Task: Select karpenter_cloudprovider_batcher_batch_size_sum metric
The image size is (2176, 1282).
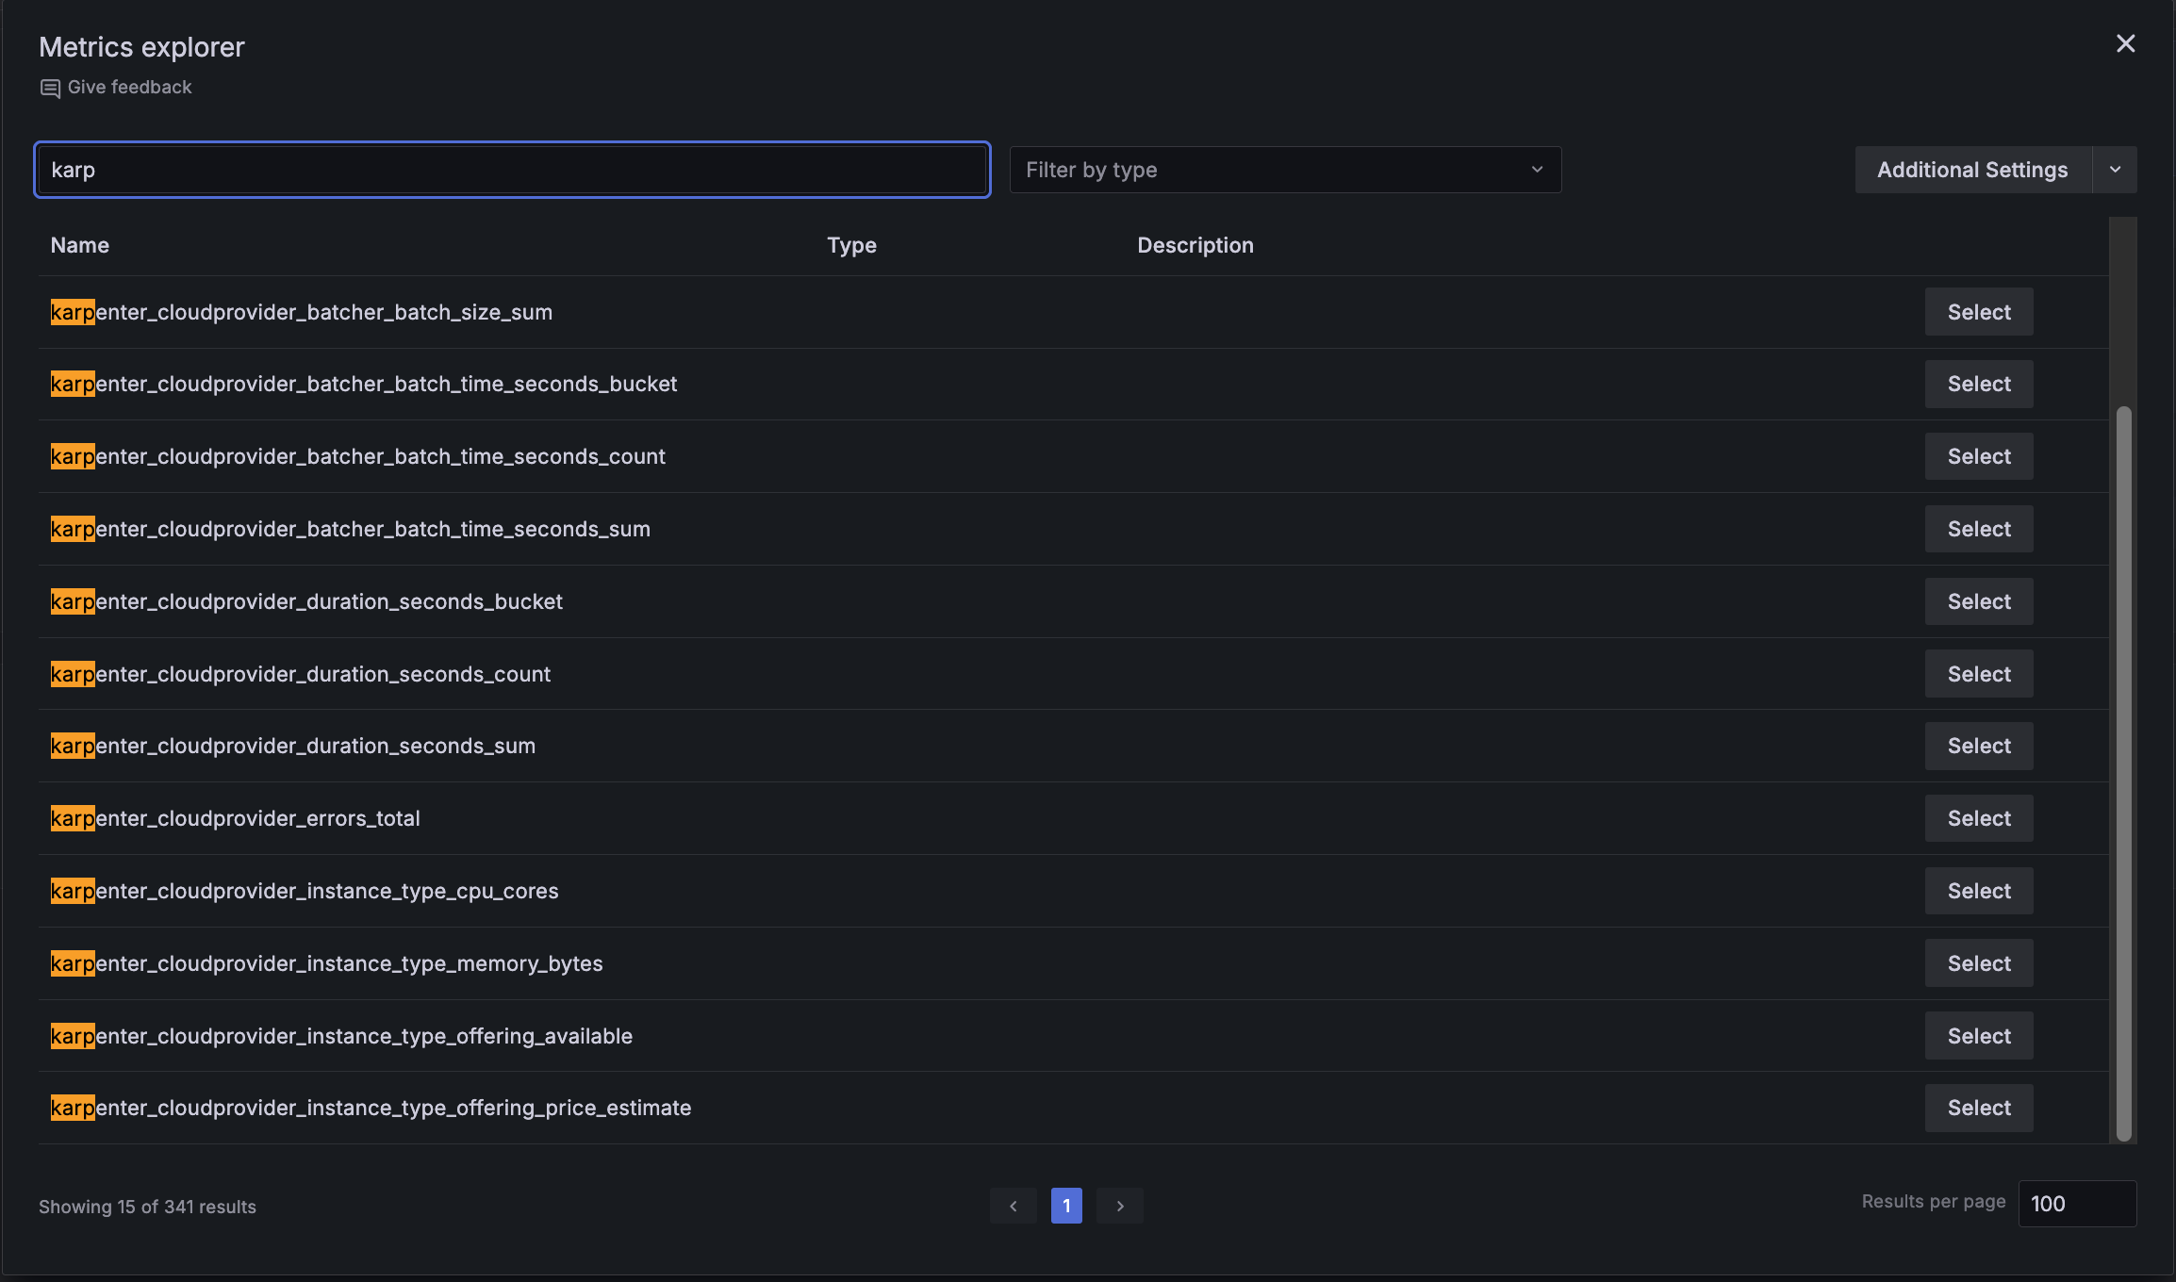Action: pyautogui.click(x=1979, y=312)
